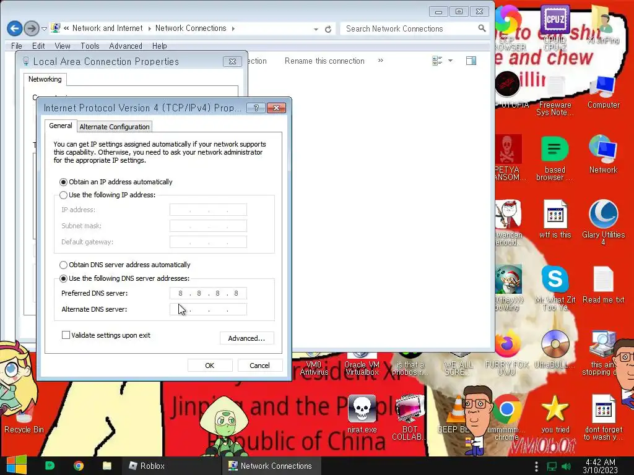Open Recycle Bin desktop icon
The height and width of the screenshot is (475, 634).
pos(24,416)
